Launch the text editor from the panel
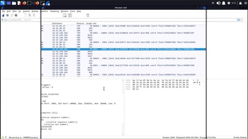Viewport: 248px width, 139px height. point(19,3)
